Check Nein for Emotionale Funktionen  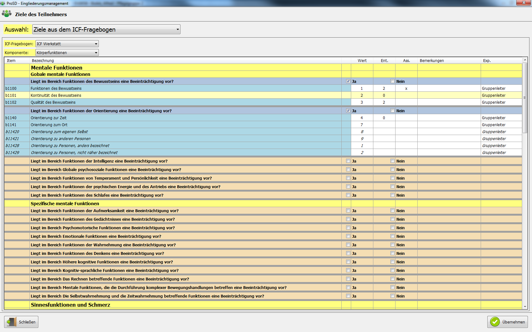[392, 236]
